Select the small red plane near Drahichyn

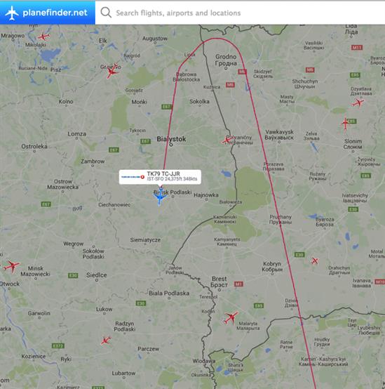pos(315,261)
